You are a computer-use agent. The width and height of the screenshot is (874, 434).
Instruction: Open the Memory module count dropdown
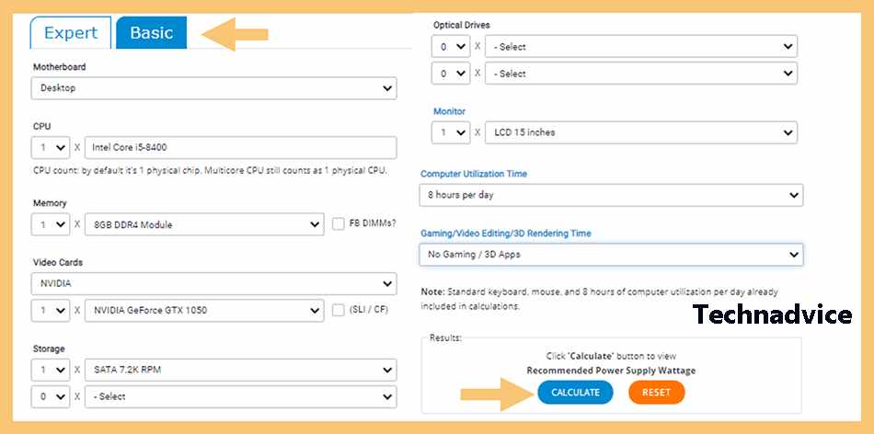coord(51,224)
